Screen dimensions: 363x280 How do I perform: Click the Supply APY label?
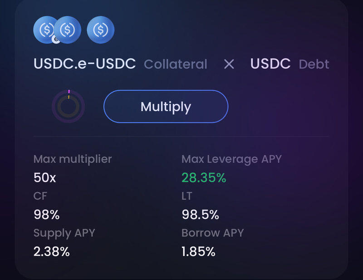(64, 233)
